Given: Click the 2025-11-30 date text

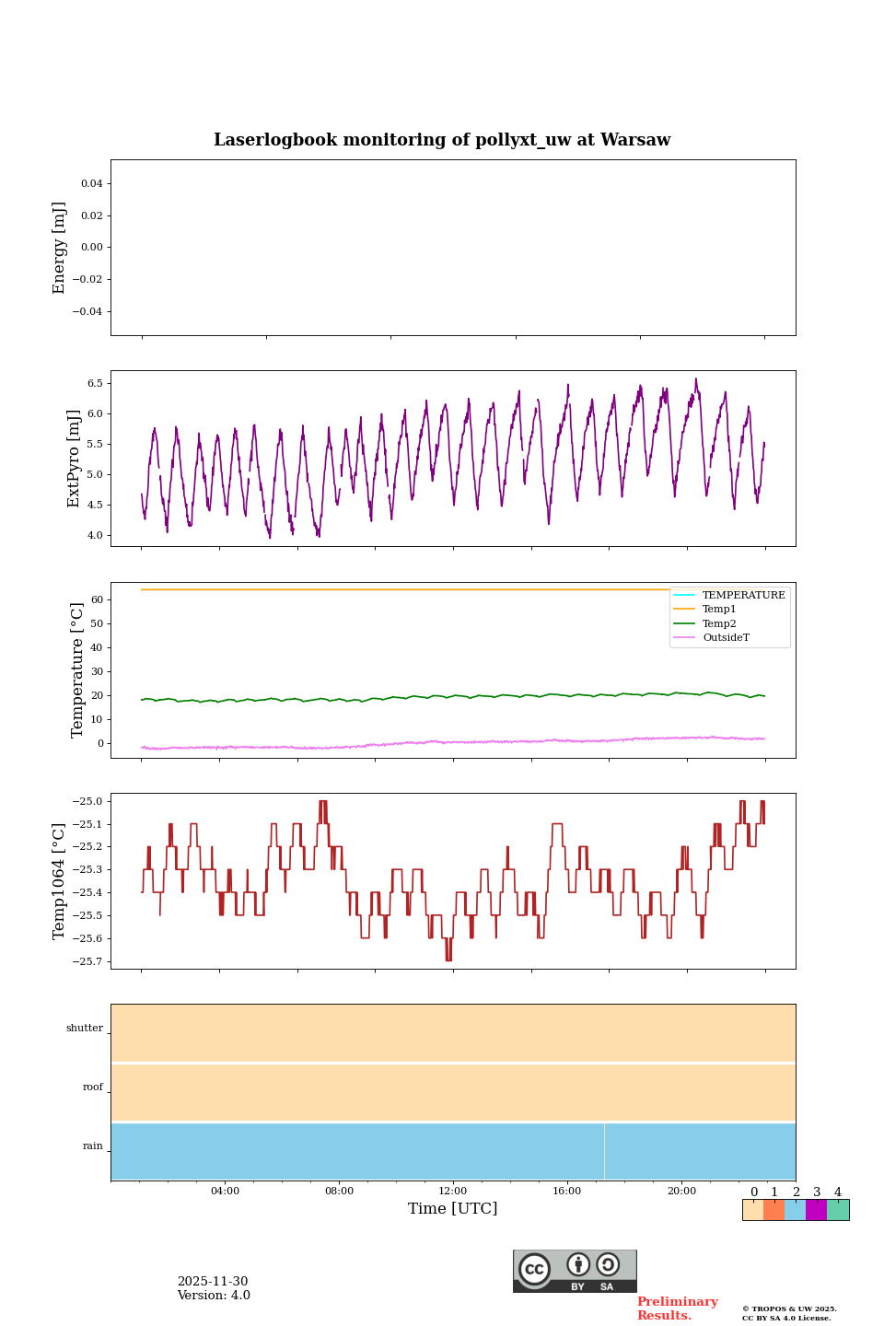Looking at the screenshot, I should 213,1282.
